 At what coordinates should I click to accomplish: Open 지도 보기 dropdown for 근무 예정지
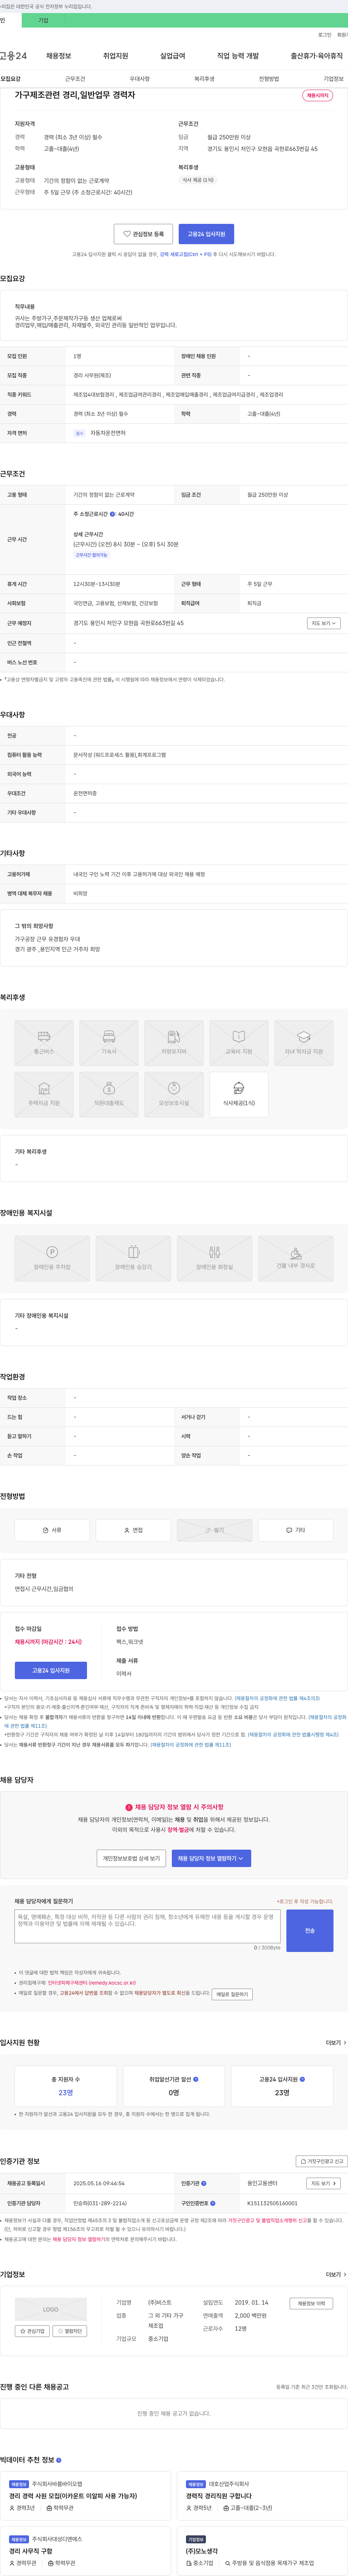324,623
